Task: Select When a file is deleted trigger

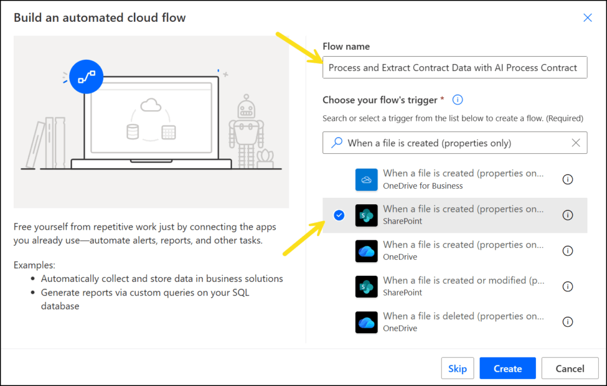Action: (462, 322)
